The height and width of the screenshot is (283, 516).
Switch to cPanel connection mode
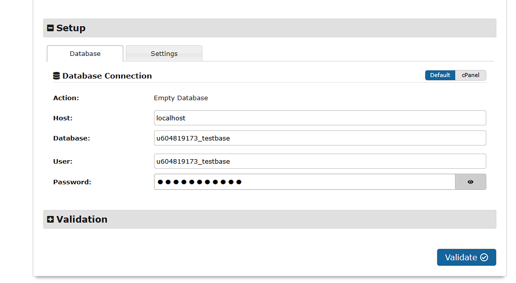tap(471, 75)
